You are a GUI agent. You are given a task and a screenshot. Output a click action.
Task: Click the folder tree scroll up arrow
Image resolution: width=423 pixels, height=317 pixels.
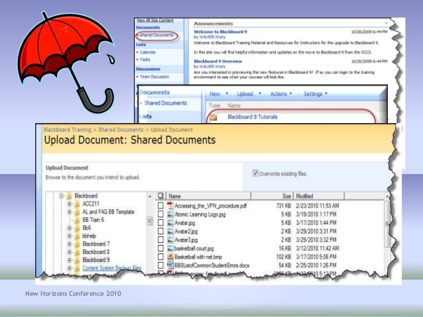coord(150,197)
